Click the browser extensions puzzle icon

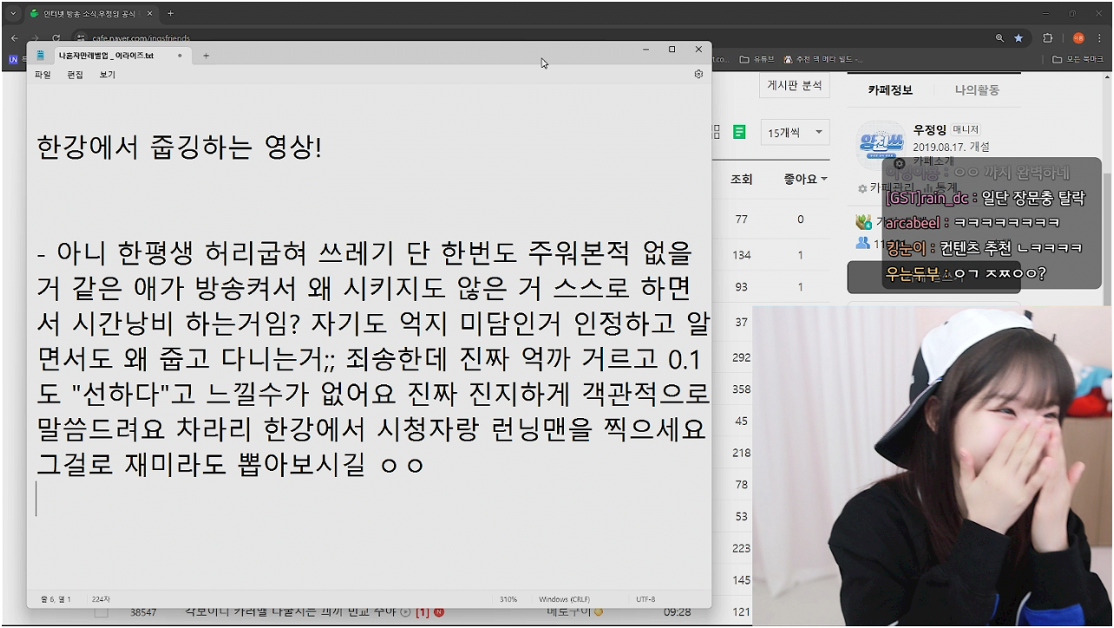point(1047,38)
